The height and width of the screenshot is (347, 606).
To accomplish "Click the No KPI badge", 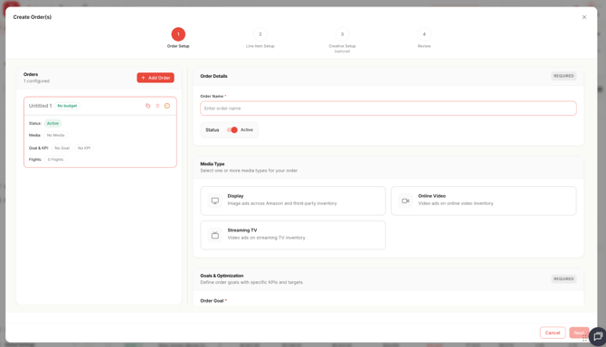I will (x=84, y=148).
